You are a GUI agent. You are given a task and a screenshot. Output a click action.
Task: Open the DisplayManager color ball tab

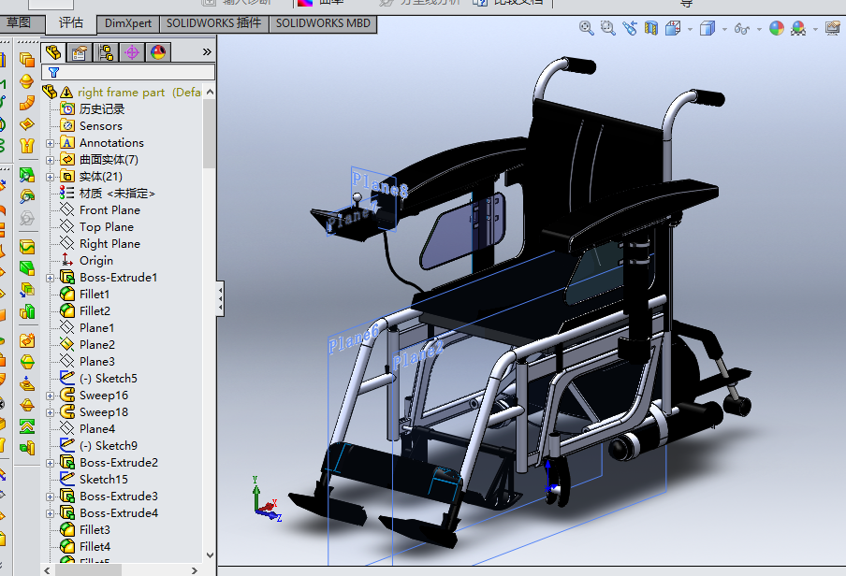click(157, 52)
